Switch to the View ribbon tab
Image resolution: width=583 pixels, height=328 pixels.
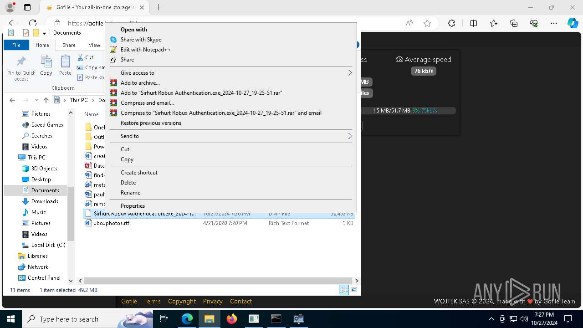point(94,45)
